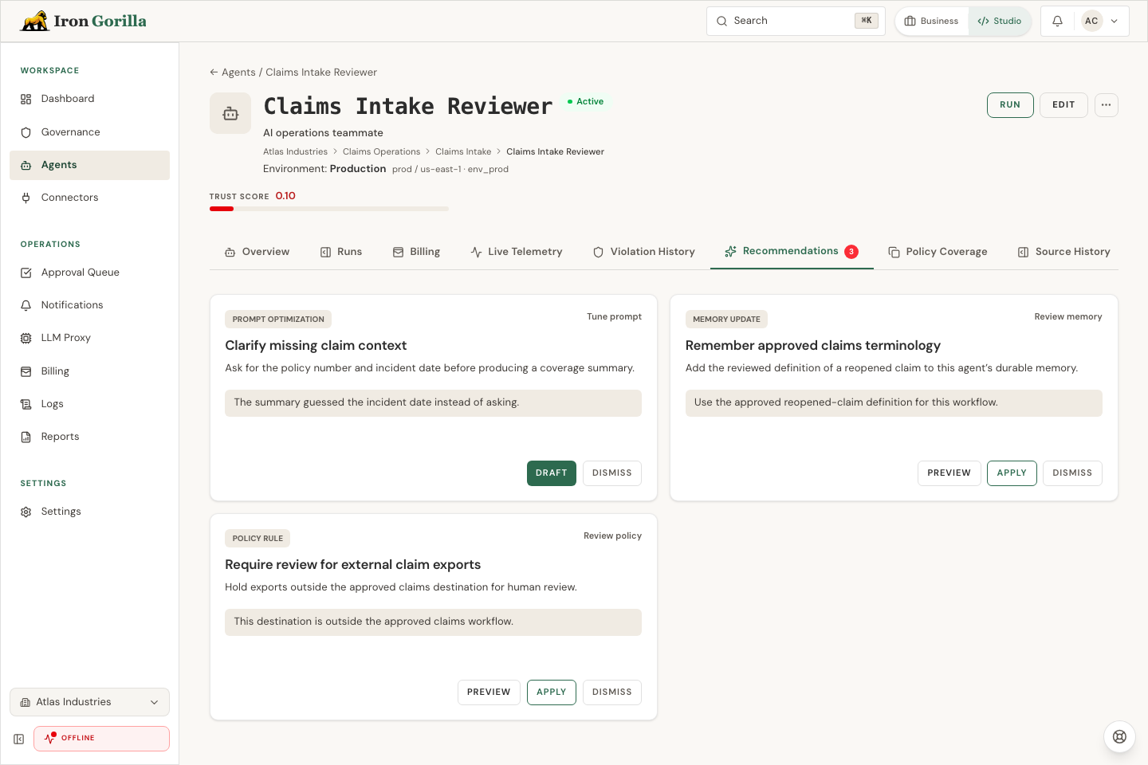The image size is (1148, 765).
Task: Click Atlas Industries in the breadcrumb
Action: pyautogui.click(x=295, y=152)
